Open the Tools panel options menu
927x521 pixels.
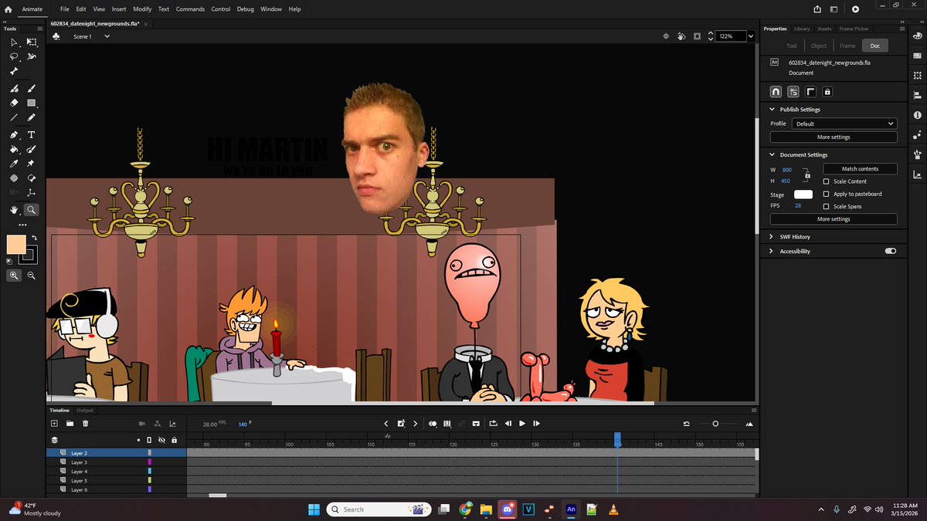[40, 29]
